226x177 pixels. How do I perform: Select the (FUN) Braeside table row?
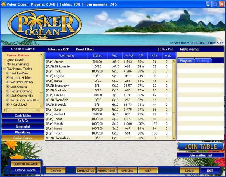[x=109, y=105]
